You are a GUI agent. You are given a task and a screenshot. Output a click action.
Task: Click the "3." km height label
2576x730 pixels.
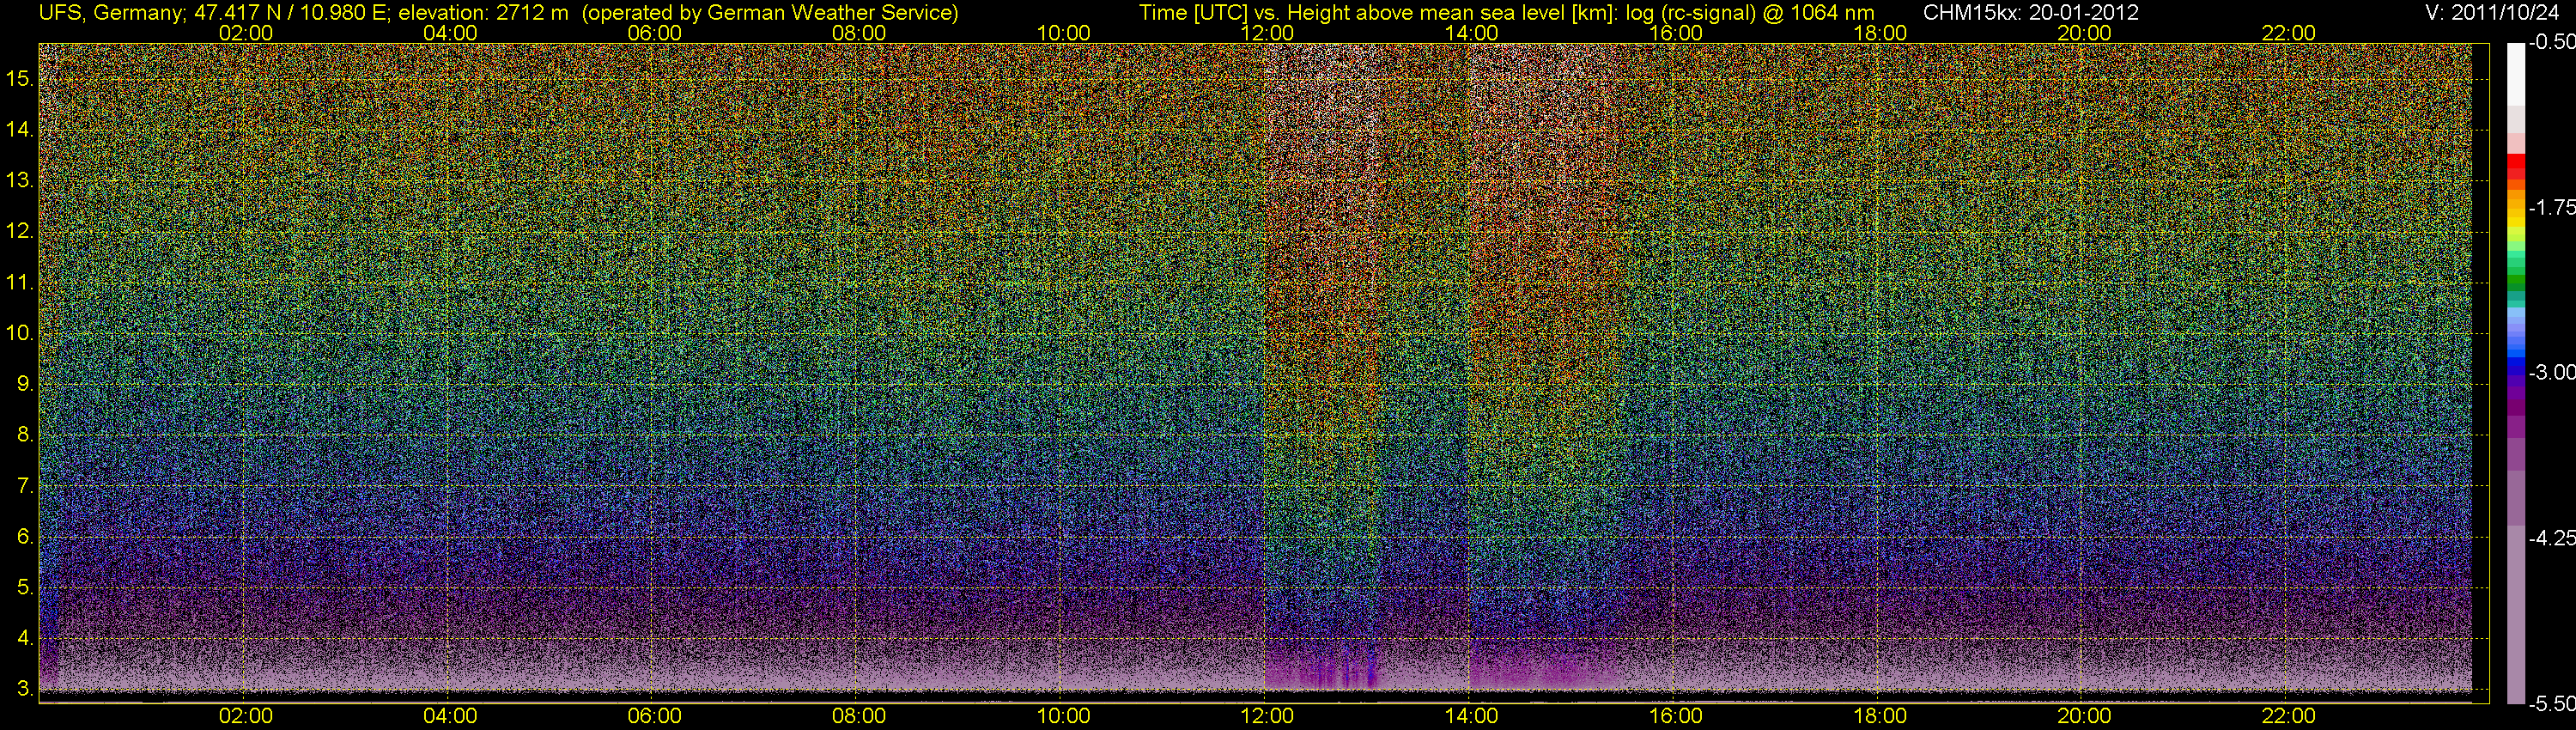coord(25,689)
